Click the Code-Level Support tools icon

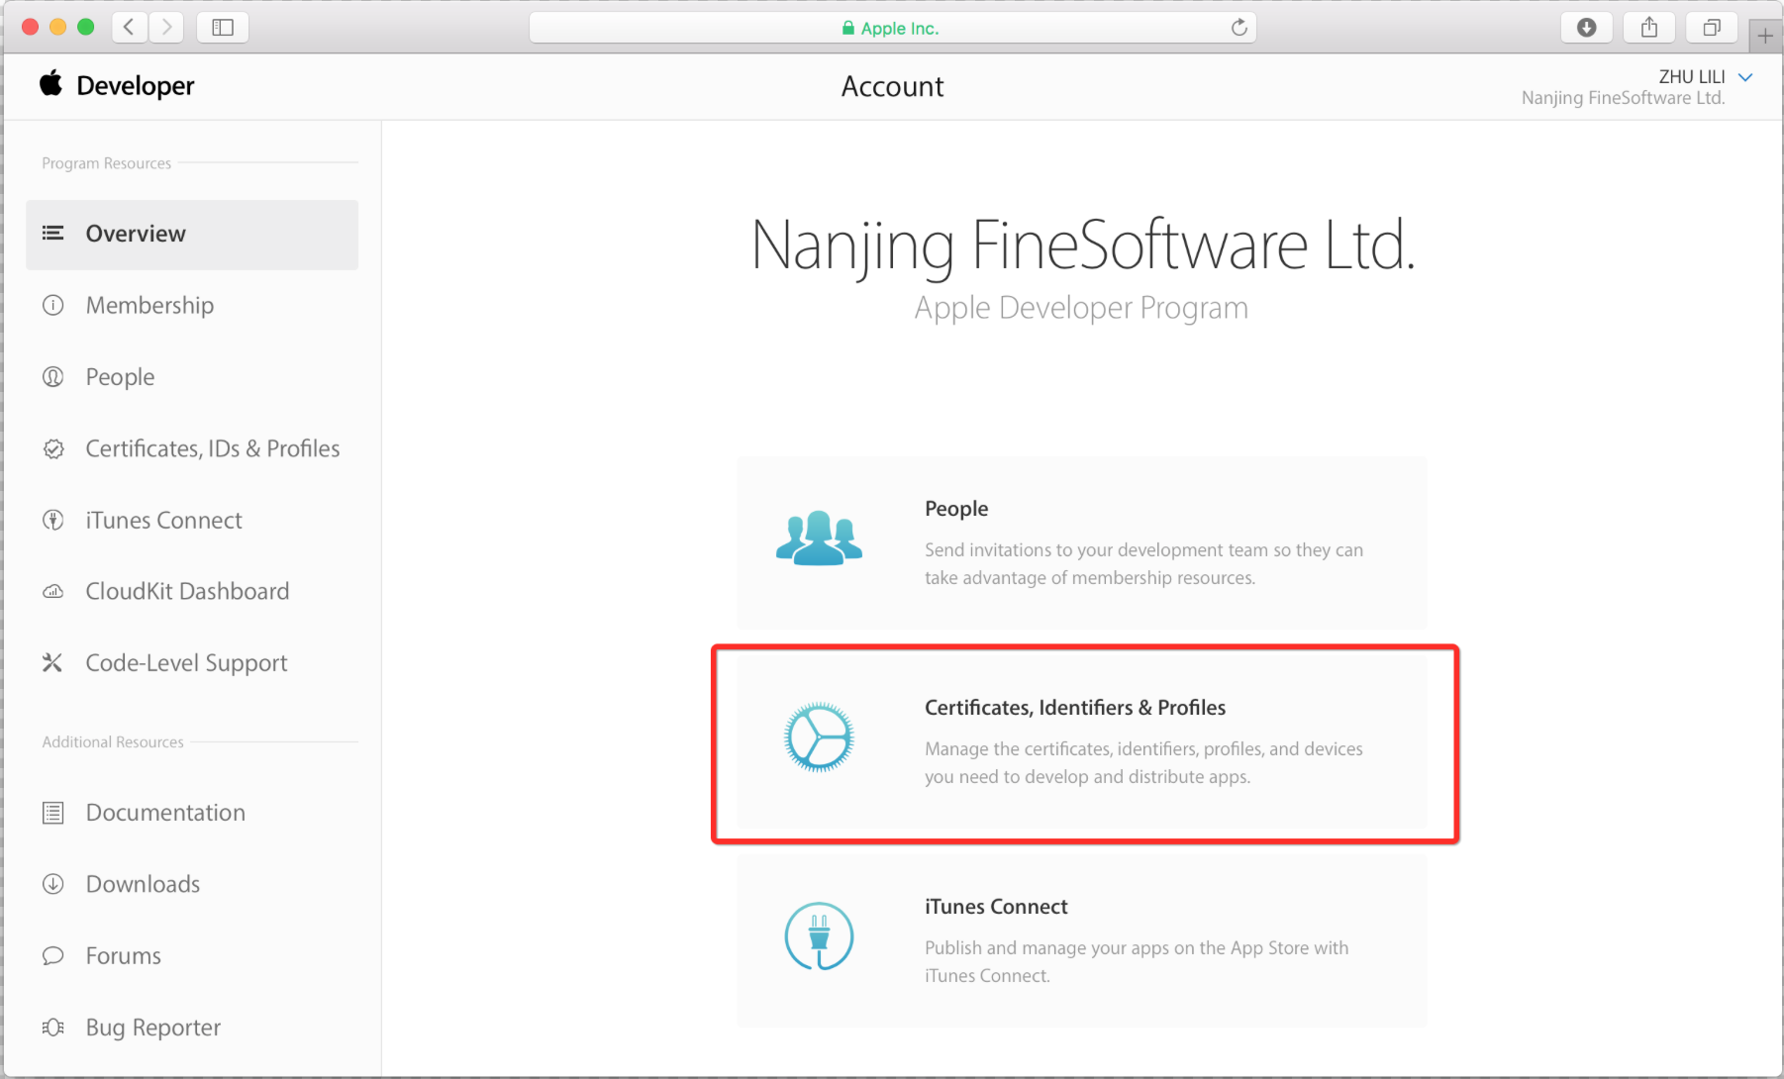tap(53, 663)
